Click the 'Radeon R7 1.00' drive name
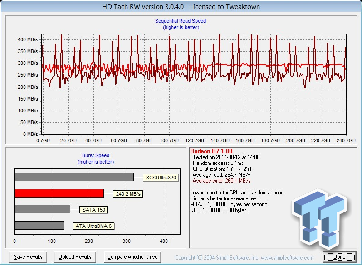Image resolution: width=362 pixels, height=265 pixels. click(211, 151)
